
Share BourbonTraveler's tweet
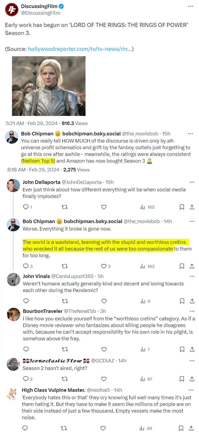[192, 349]
